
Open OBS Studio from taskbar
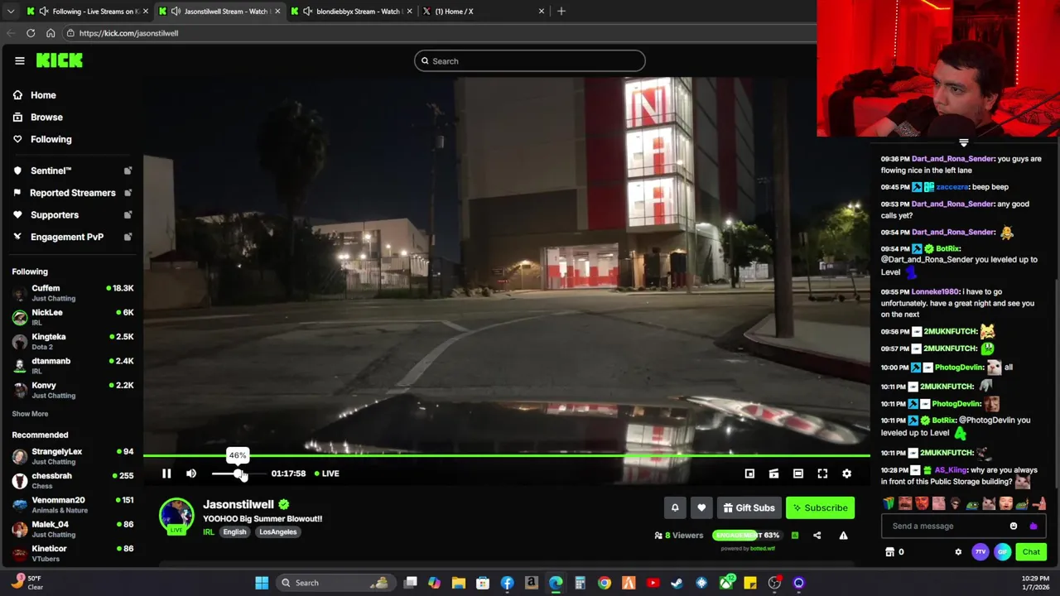pos(774,583)
